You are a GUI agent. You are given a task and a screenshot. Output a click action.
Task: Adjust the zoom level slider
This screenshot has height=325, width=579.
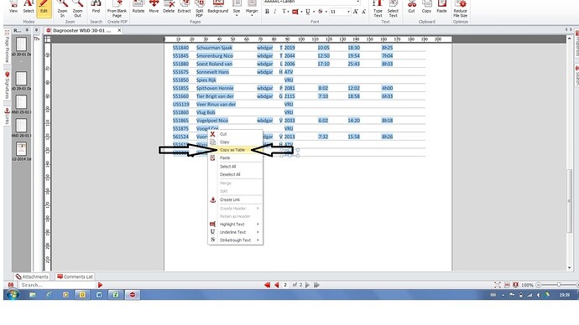[559, 285]
